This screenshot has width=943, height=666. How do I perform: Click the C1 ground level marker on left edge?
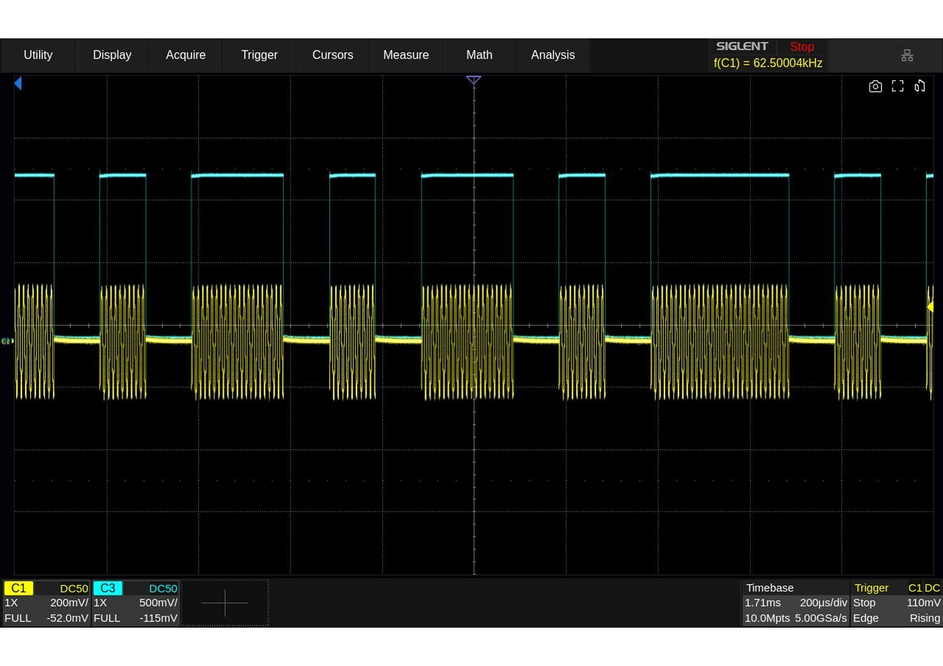tap(8, 341)
